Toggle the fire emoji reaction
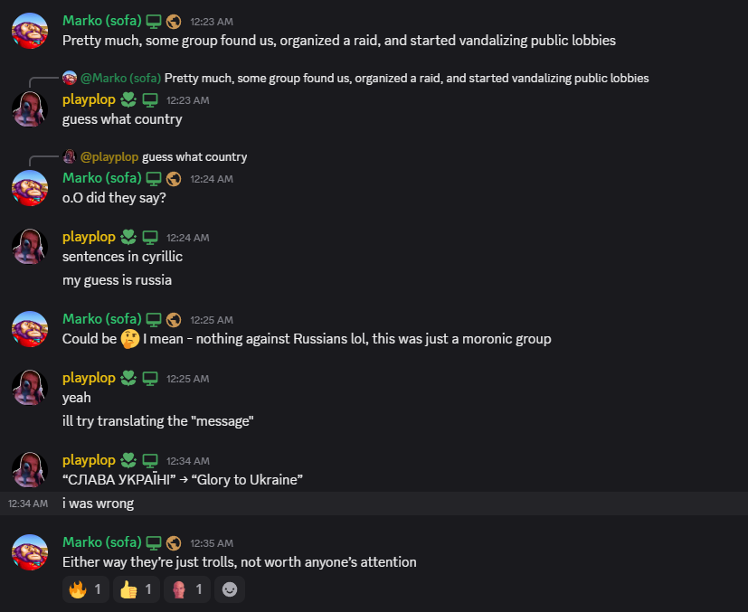748x612 pixels. (x=86, y=590)
